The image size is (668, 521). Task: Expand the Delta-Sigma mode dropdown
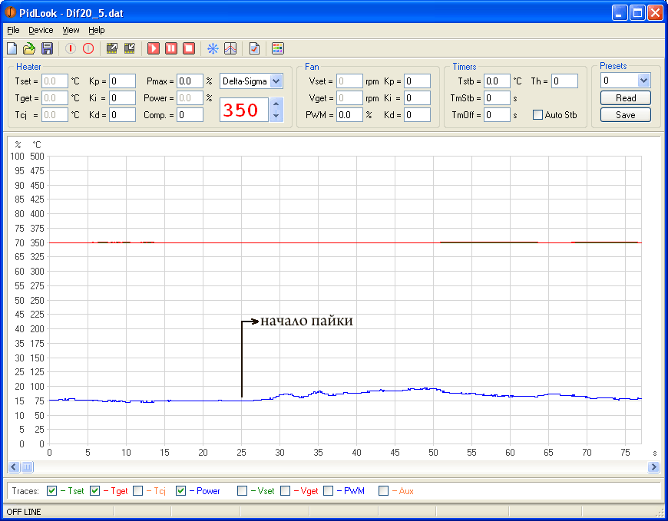(276, 81)
